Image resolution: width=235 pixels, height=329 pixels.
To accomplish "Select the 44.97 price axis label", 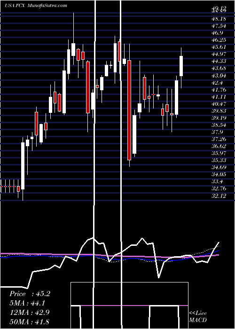I will point(219,54).
